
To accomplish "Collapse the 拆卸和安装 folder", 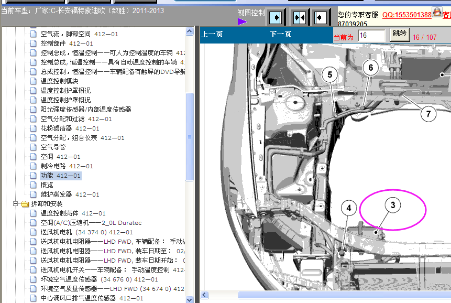I will pos(15,204).
